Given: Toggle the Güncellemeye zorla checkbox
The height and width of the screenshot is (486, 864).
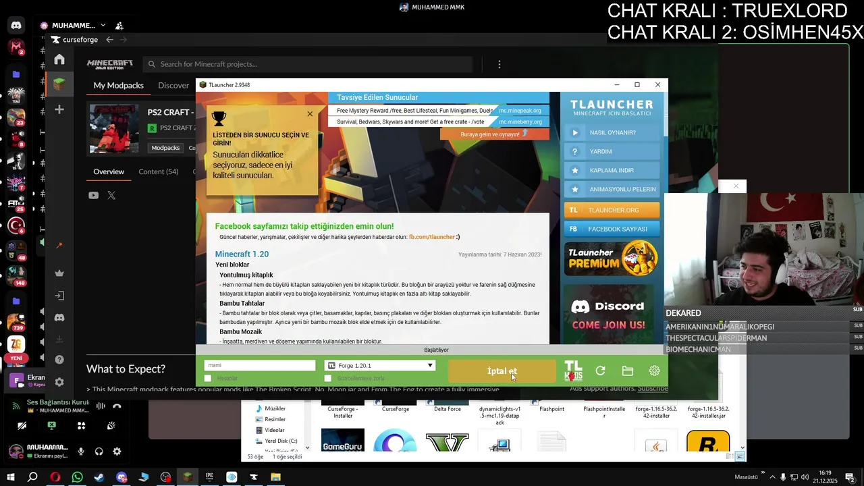Looking at the screenshot, I should [328, 378].
